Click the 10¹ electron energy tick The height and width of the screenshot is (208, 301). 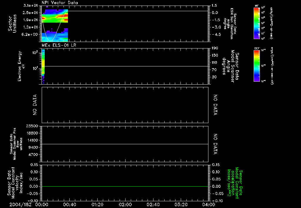click(x=35, y=68)
